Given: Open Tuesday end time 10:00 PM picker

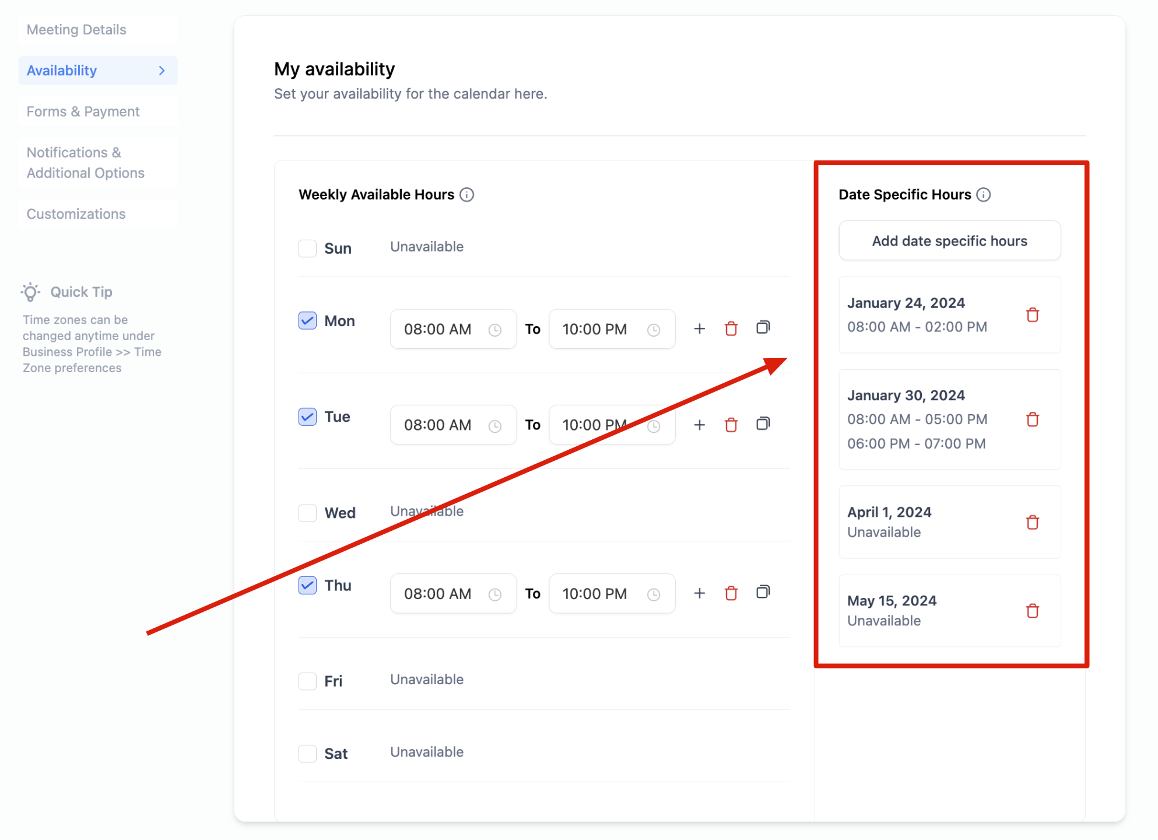Looking at the screenshot, I should [611, 425].
